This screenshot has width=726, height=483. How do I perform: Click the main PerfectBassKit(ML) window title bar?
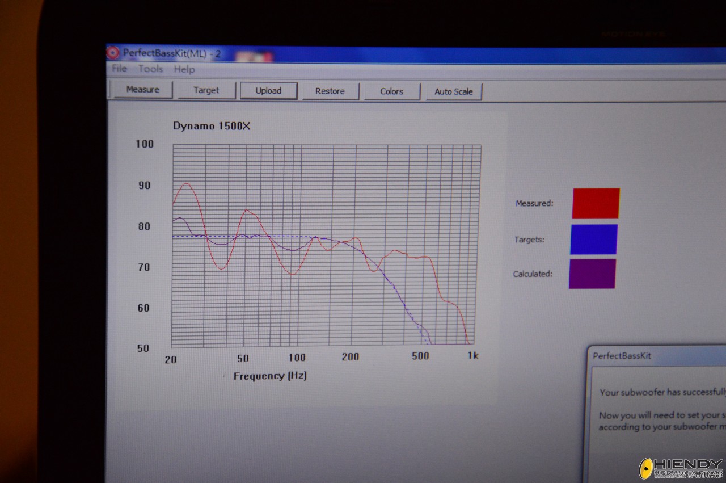[x=397, y=55]
